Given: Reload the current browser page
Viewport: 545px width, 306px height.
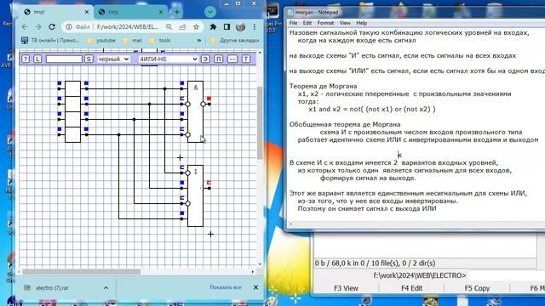Looking at the screenshot, I should (52, 26).
